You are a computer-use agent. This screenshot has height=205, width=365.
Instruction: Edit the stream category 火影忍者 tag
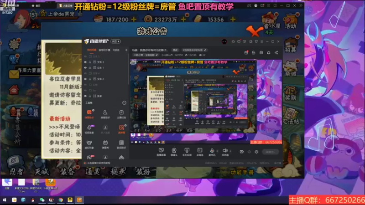(146, 55)
